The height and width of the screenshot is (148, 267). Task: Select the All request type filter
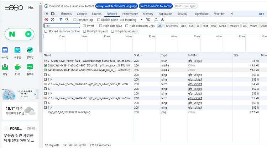coord(160,26)
